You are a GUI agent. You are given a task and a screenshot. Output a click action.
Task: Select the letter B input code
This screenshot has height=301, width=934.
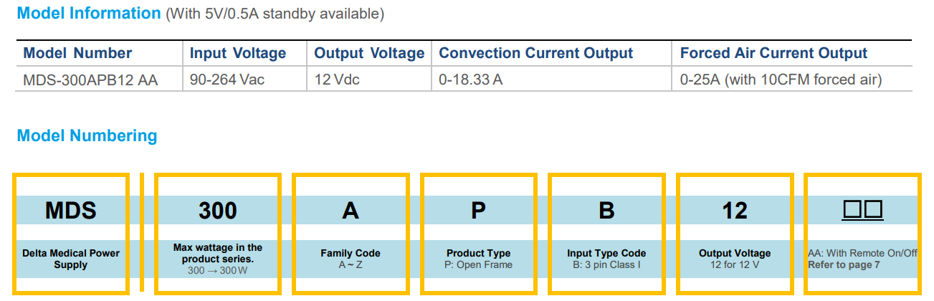[606, 210]
